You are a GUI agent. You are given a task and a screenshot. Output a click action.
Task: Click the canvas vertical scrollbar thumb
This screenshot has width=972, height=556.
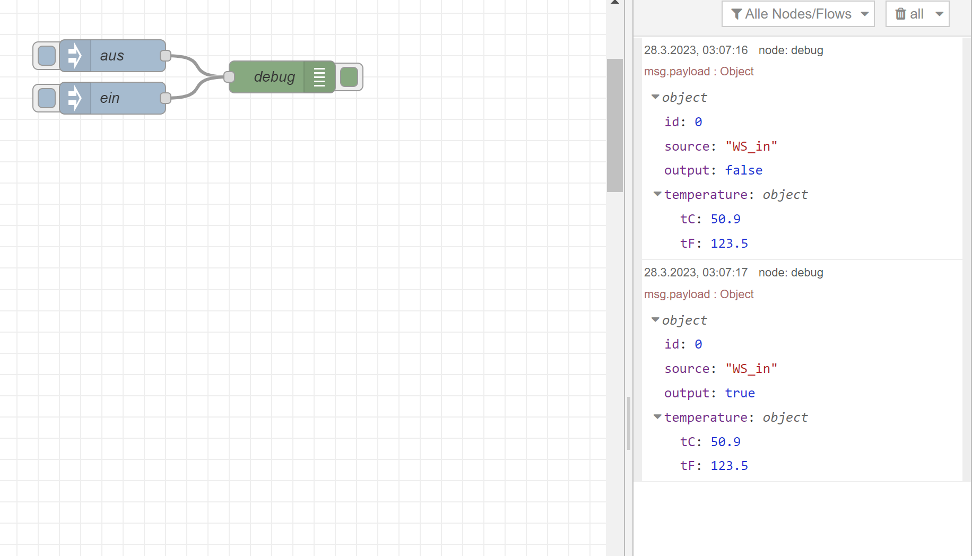click(615, 125)
